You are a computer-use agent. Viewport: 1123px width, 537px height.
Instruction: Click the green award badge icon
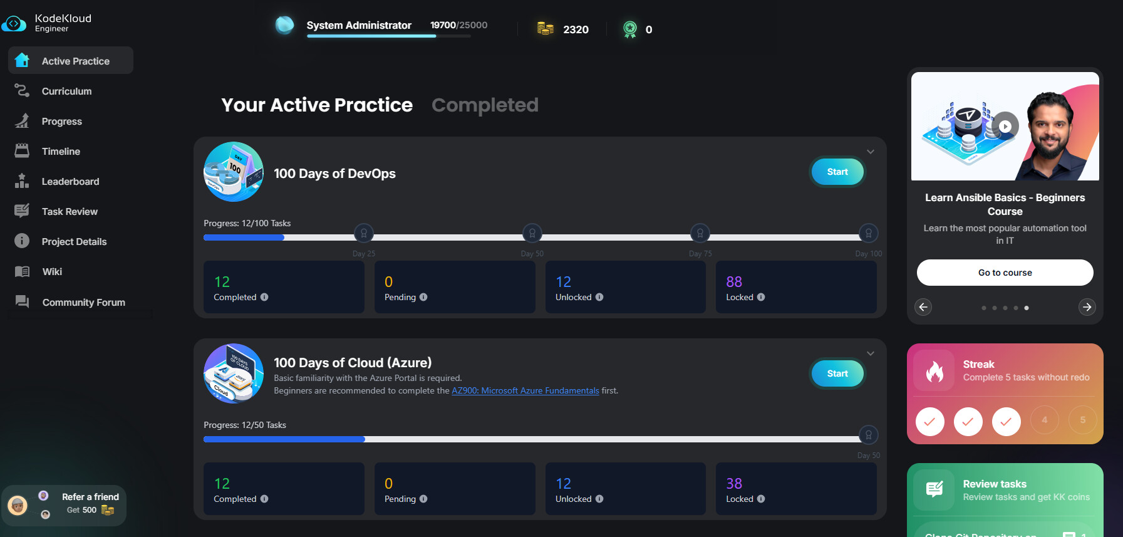point(630,29)
